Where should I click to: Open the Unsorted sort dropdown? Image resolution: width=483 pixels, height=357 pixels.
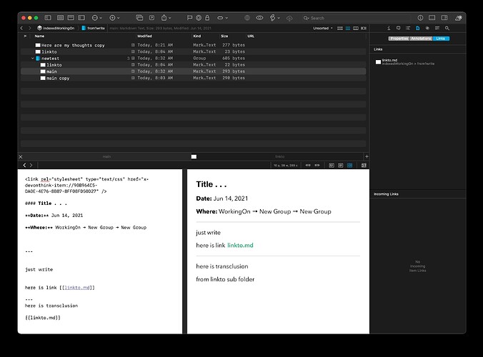tap(323, 28)
